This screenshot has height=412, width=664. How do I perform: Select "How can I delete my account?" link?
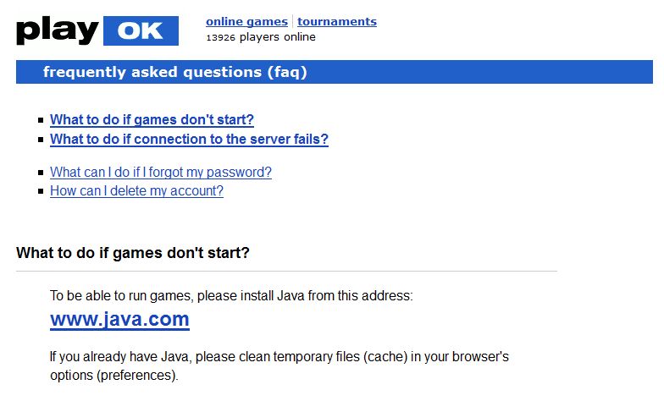[136, 191]
